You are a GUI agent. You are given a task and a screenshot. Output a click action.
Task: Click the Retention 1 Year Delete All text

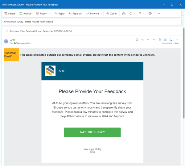[x=41, y=31]
